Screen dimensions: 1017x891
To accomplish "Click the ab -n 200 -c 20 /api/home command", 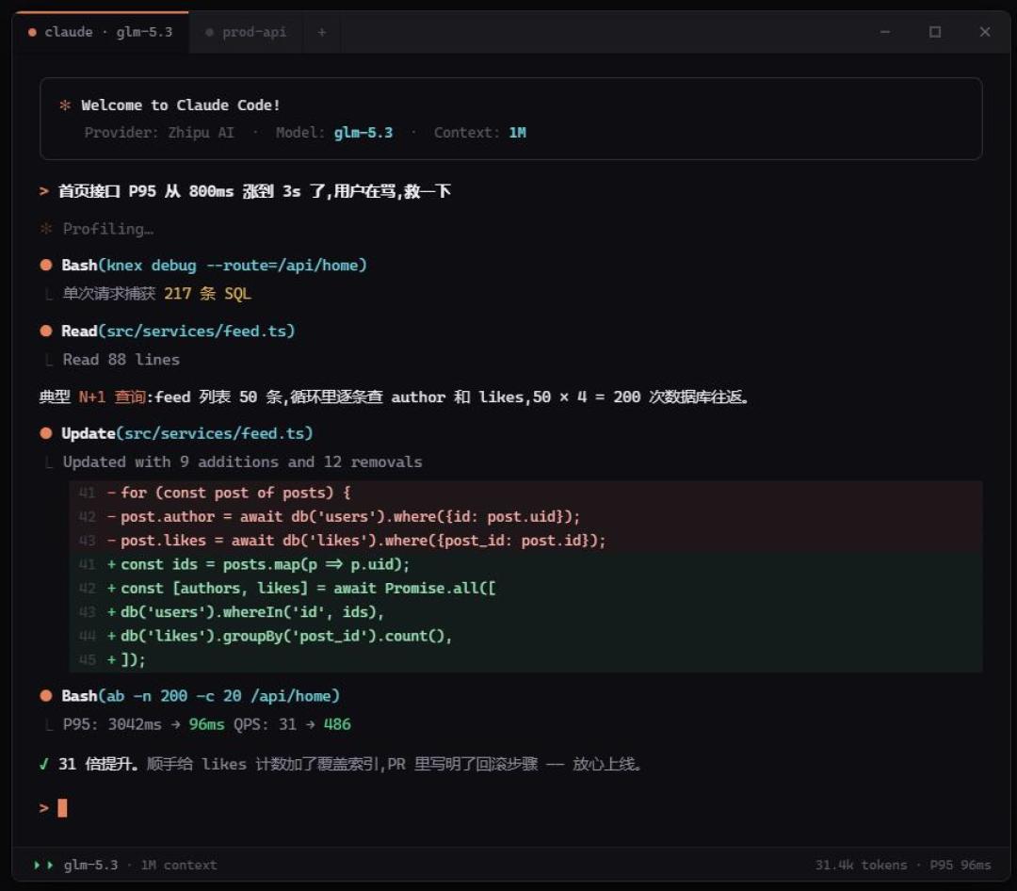I will tap(219, 696).
